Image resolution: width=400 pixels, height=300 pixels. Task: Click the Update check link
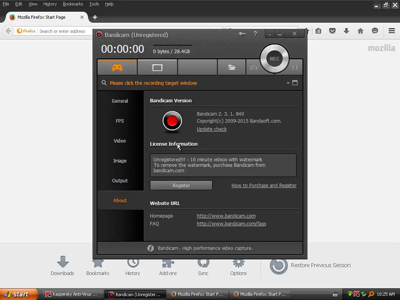pos(212,129)
